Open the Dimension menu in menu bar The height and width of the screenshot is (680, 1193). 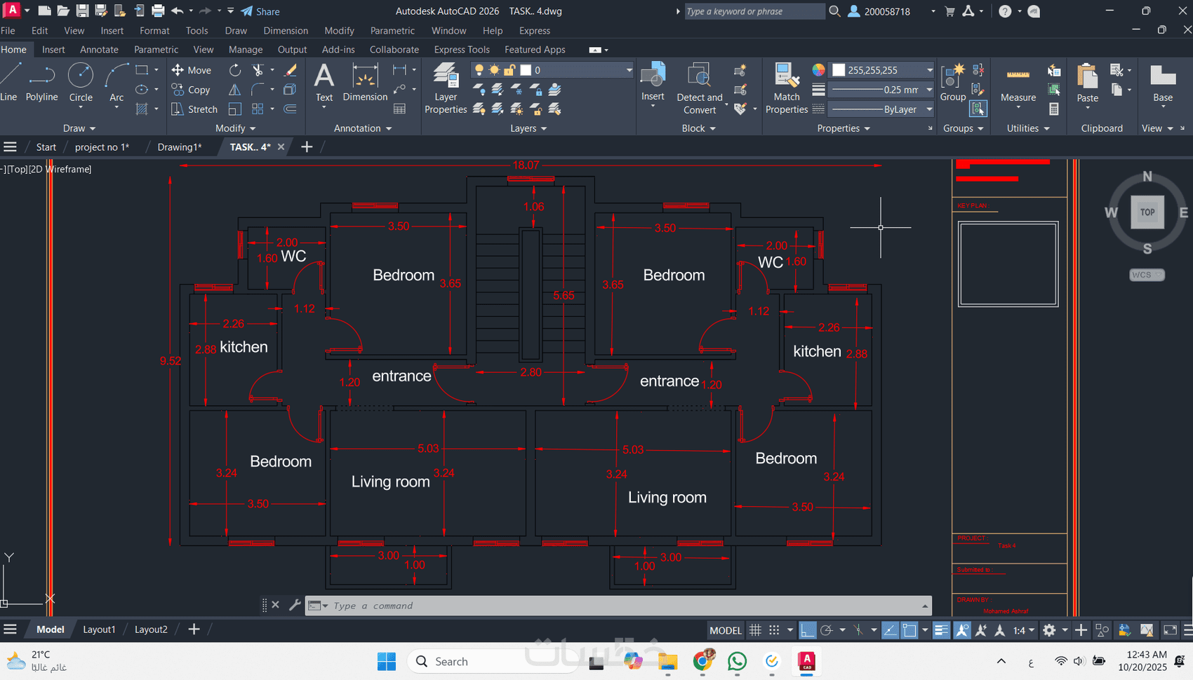285,31
